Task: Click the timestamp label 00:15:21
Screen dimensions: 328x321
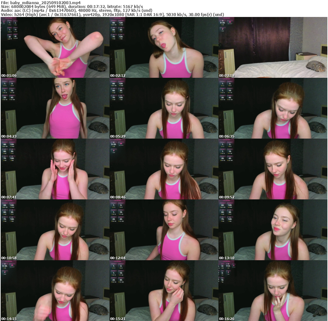Action: tap(118, 319)
